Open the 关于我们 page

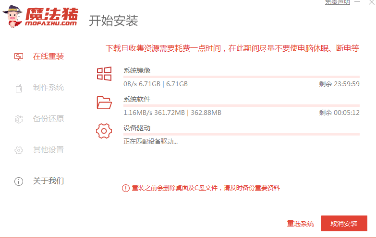click(48, 181)
